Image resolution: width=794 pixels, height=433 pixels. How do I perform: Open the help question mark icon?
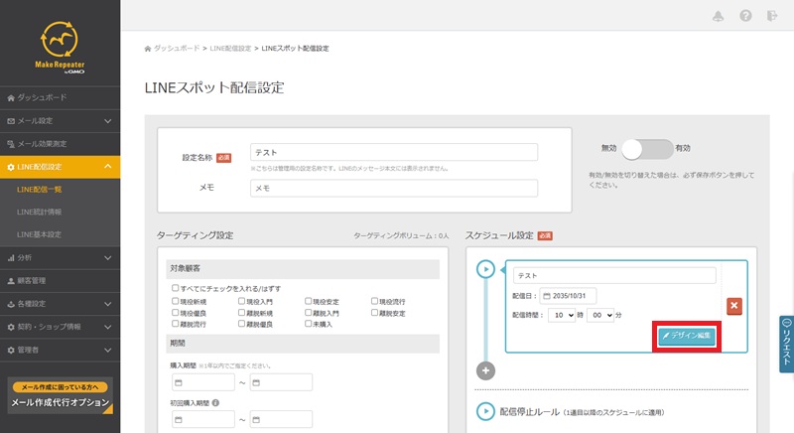(x=745, y=16)
